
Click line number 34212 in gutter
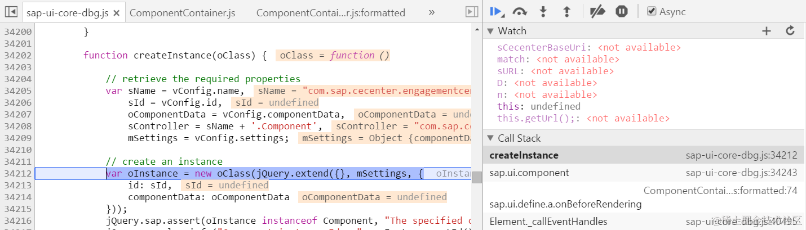(17, 173)
